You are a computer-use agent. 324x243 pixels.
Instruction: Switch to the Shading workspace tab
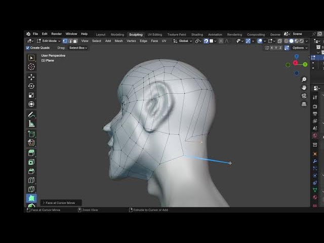tap(197, 34)
